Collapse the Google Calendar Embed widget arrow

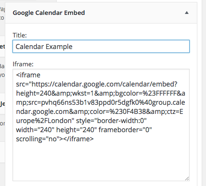[187, 12]
